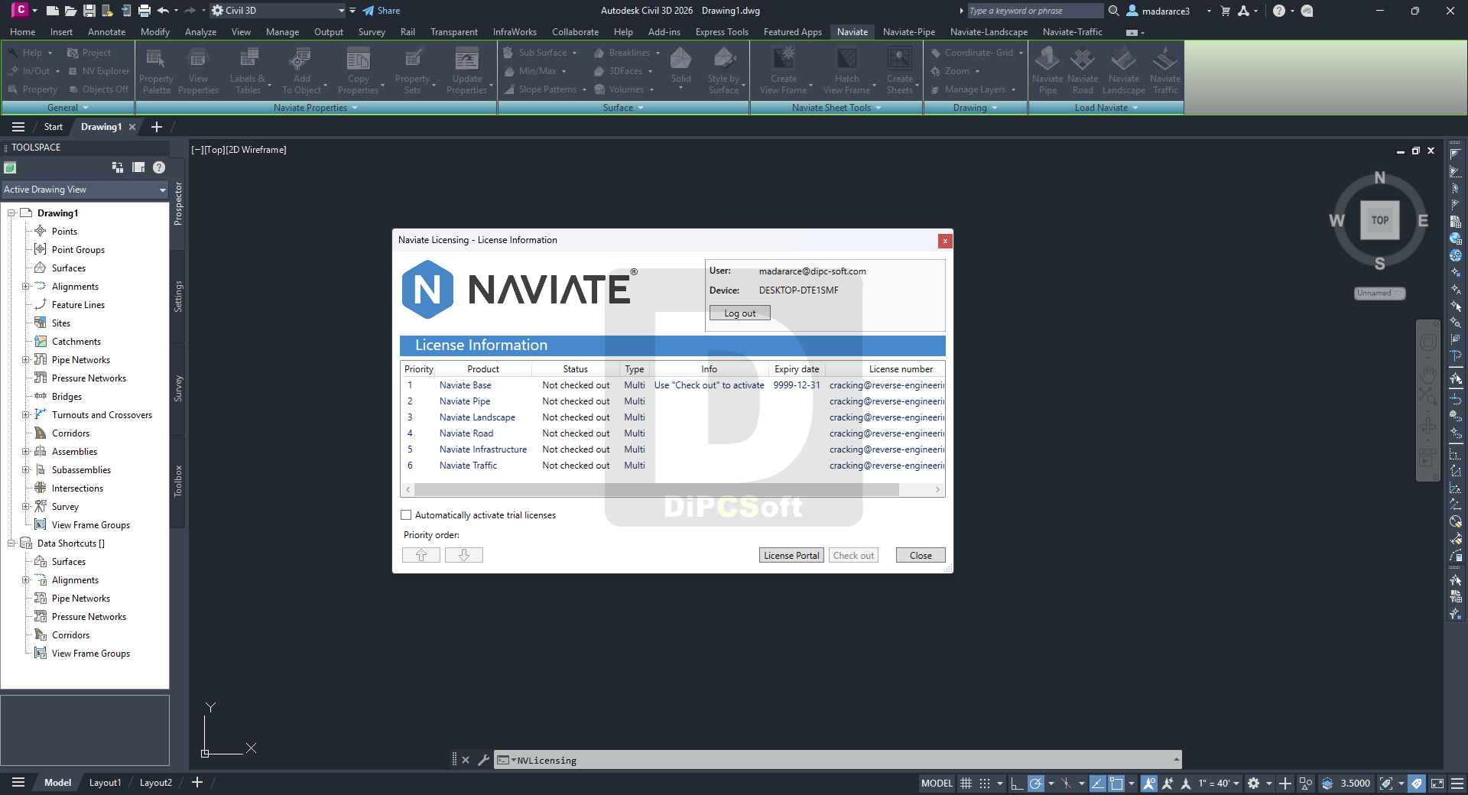Click the New drawing icon in quick access toolbar

[53, 11]
